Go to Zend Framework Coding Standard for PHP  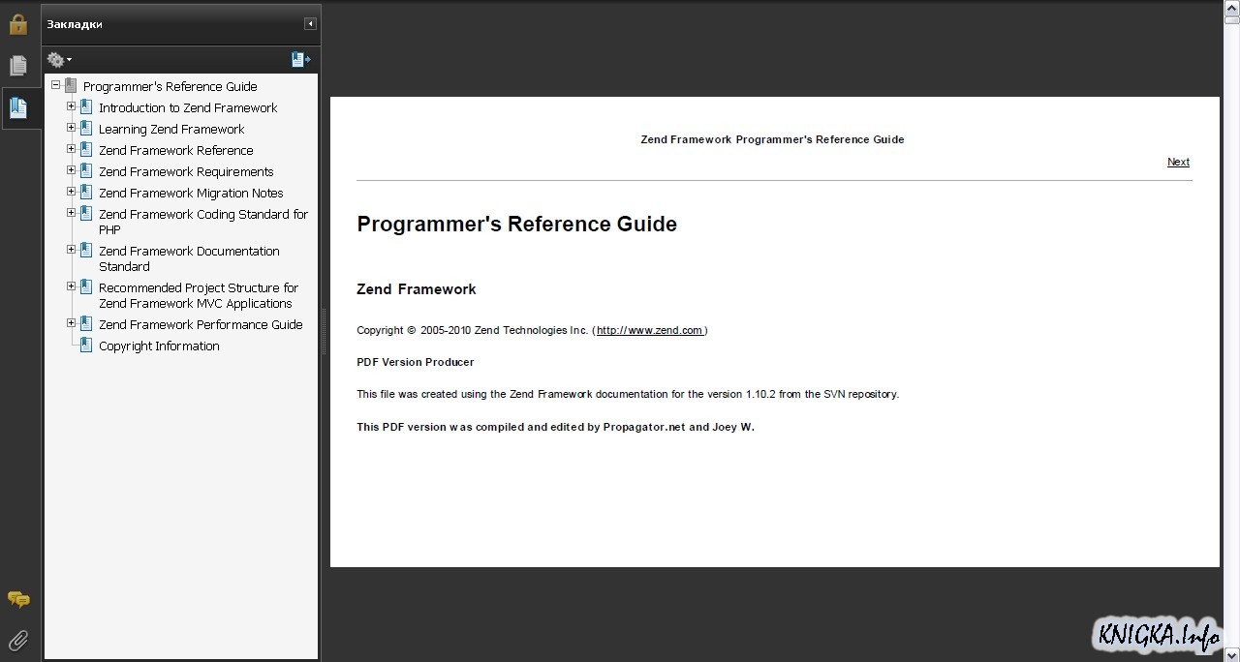pyautogui.click(x=203, y=222)
